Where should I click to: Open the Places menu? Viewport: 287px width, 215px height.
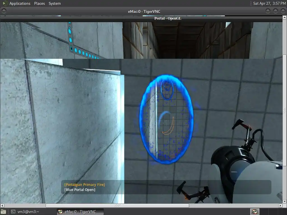tap(39, 3)
